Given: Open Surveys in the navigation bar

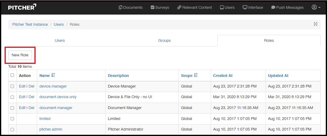Looking at the screenshot, I should point(160,8).
